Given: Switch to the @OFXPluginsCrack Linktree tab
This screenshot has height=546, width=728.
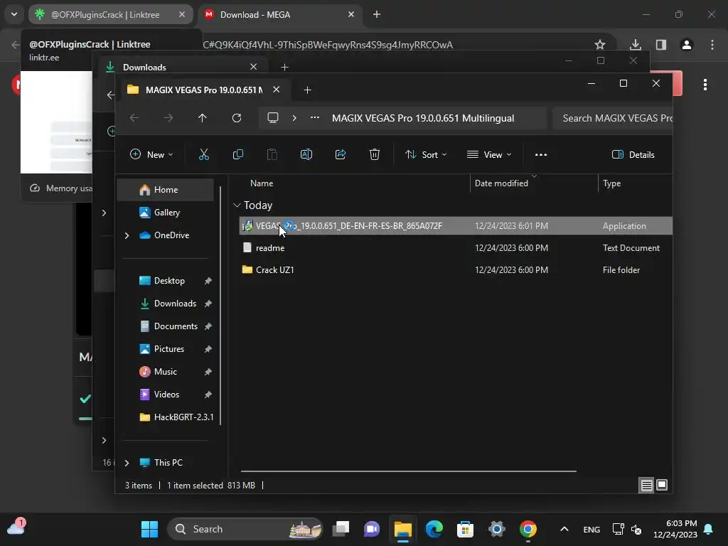Looking at the screenshot, I should 110,14.
